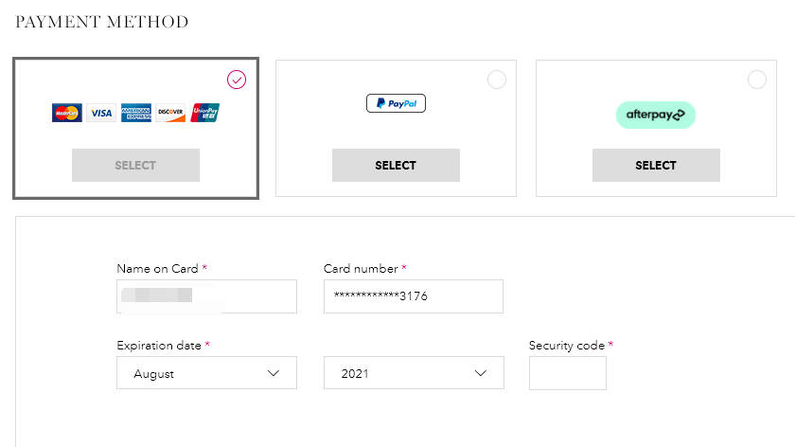The image size is (795, 447).
Task: Focus the Security code input box
Action: (568, 373)
